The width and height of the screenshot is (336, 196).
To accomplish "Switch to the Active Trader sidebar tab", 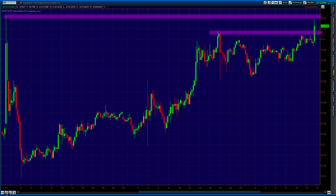I will [x=333, y=45].
